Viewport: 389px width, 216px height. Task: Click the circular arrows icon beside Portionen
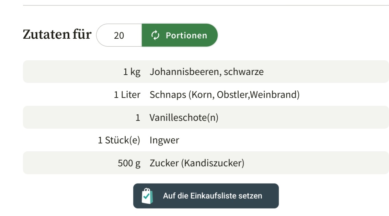[156, 35]
